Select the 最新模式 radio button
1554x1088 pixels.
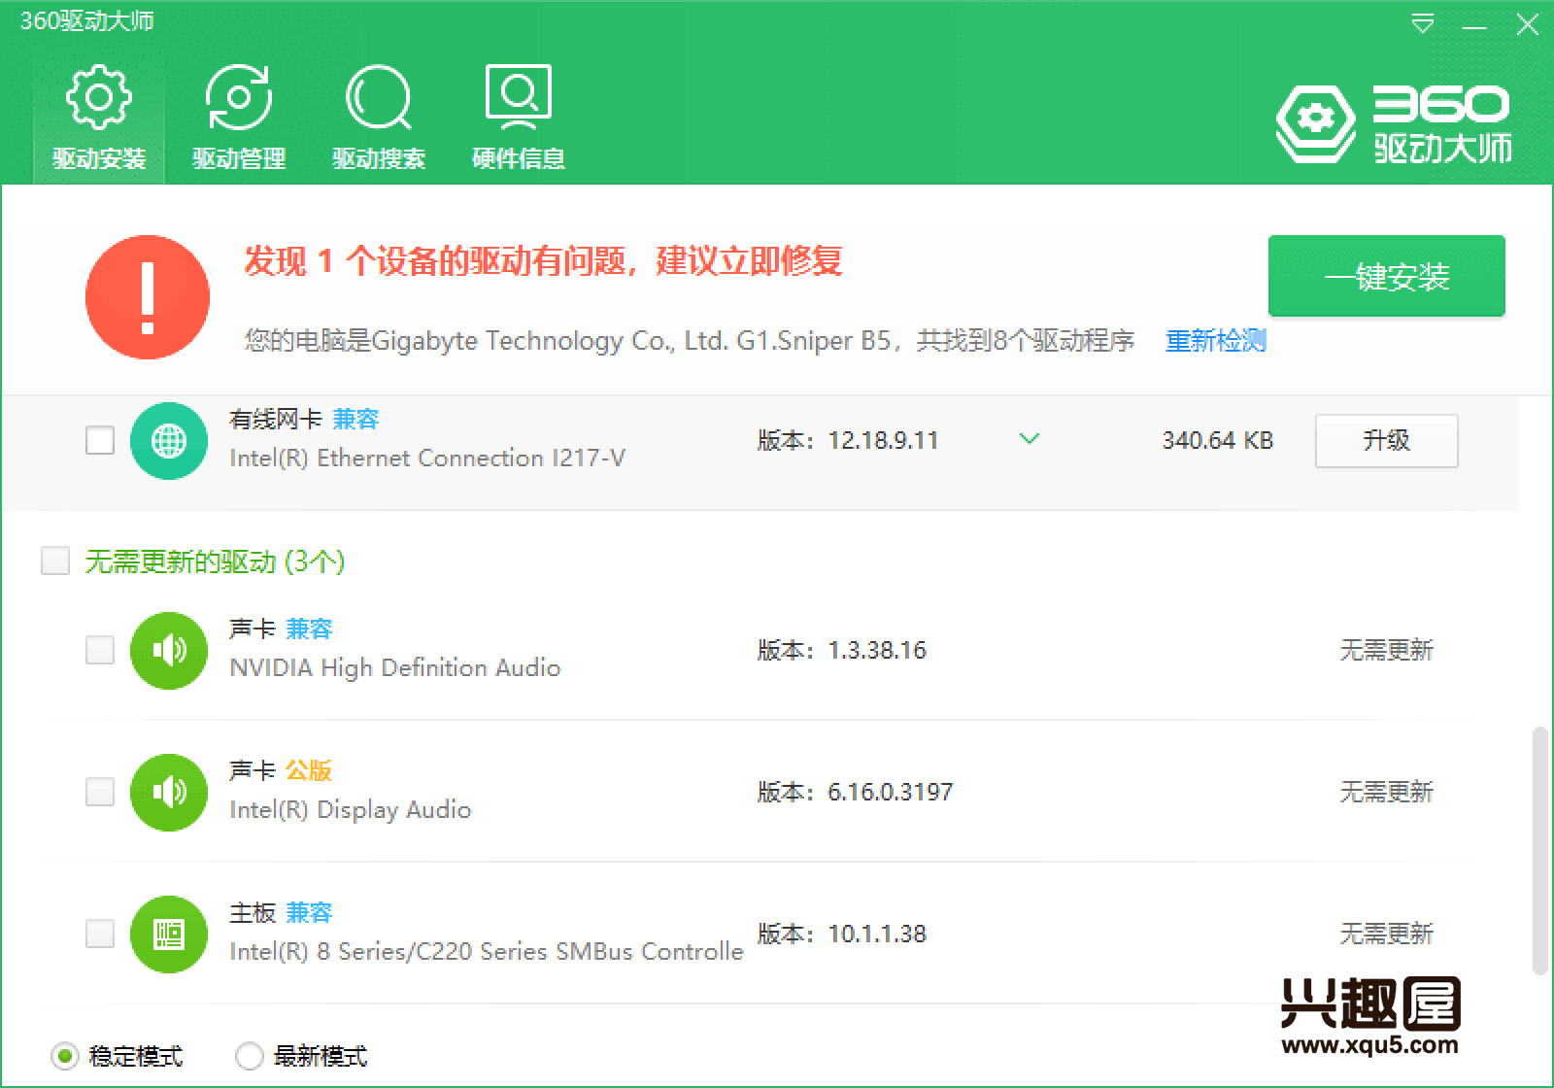pos(250,1056)
